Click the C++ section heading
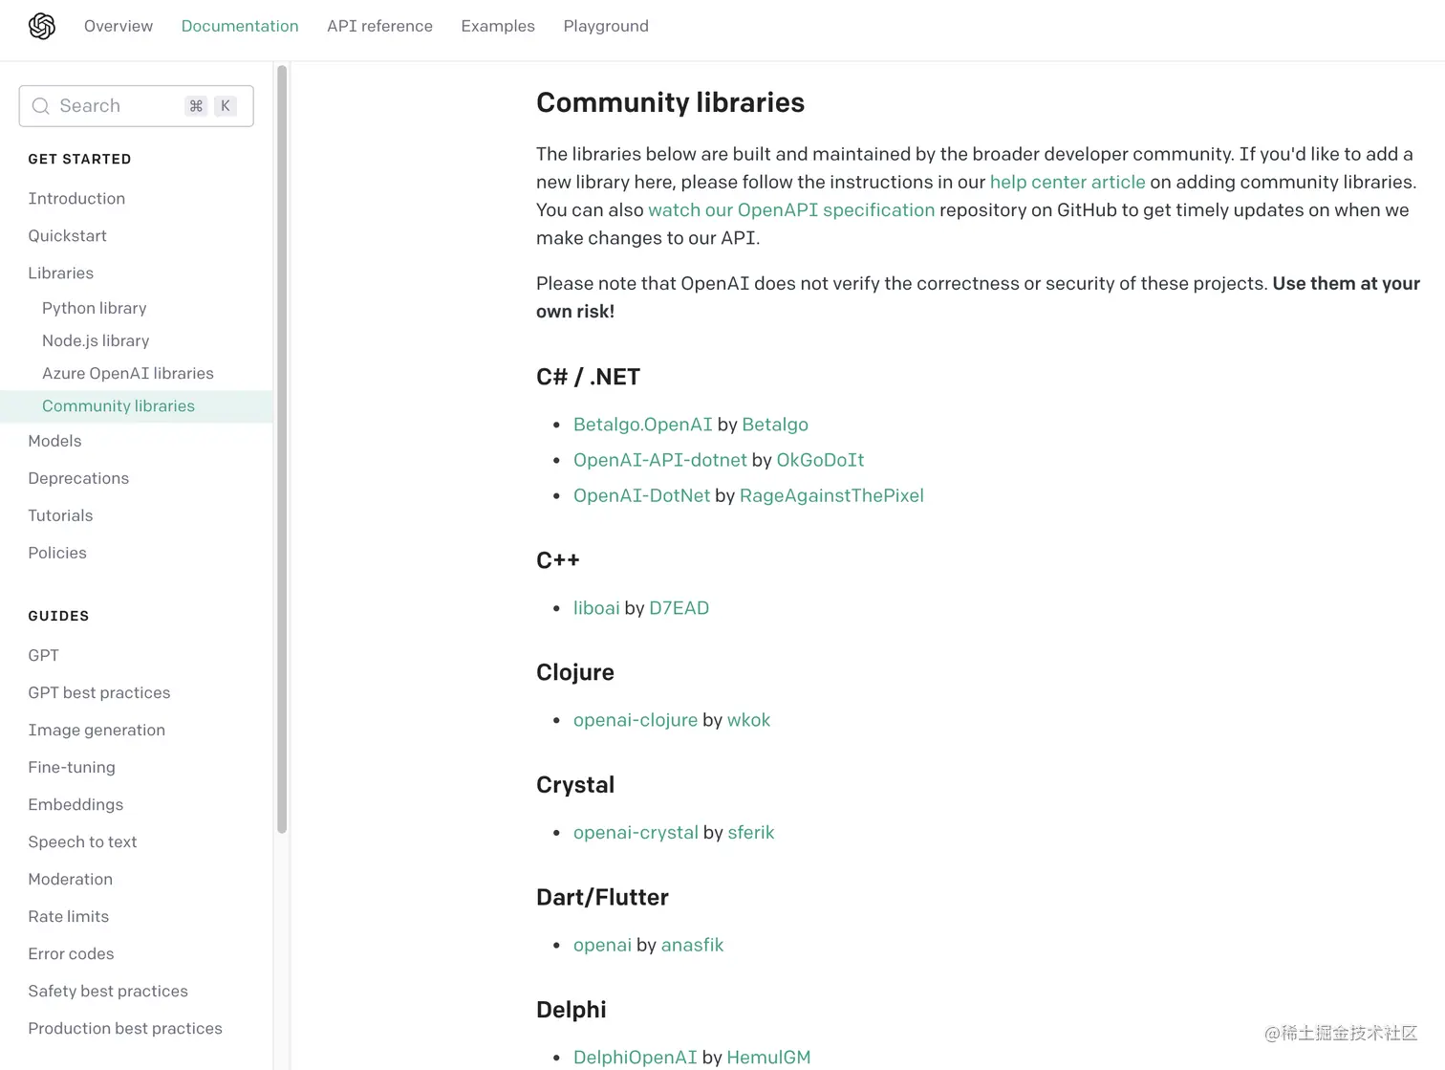 (558, 560)
